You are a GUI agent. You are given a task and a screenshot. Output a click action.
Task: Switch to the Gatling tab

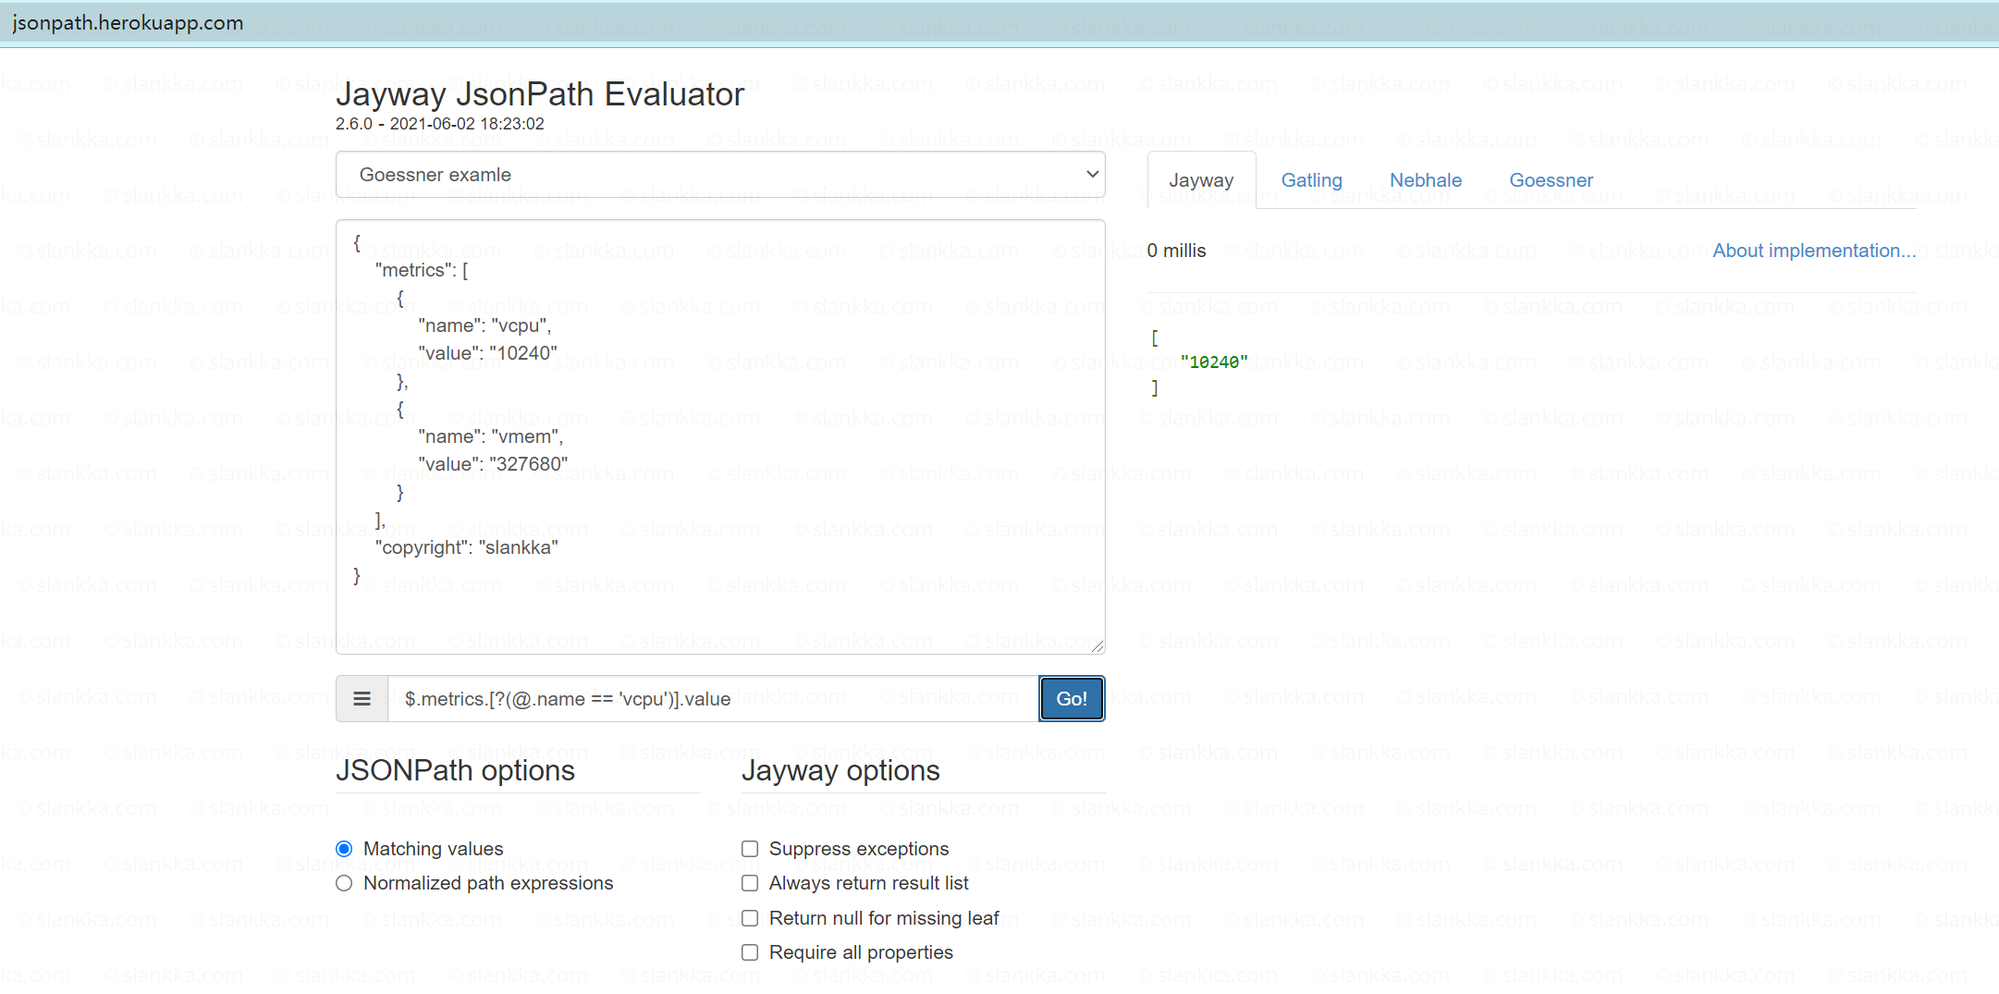coord(1311,180)
